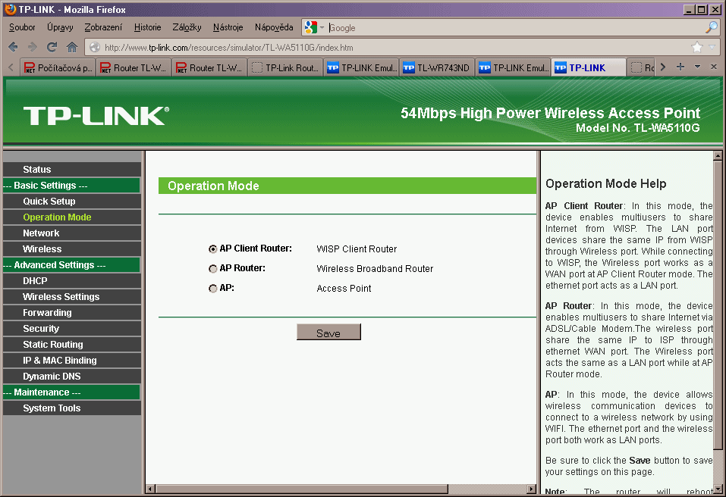Switch to the TL-WR743ND tab

pyautogui.click(x=436, y=67)
